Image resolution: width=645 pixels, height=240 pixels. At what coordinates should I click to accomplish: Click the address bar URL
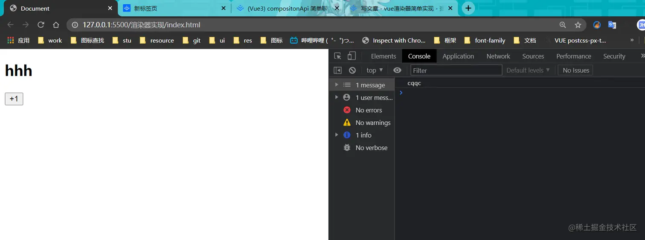pos(141,25)
